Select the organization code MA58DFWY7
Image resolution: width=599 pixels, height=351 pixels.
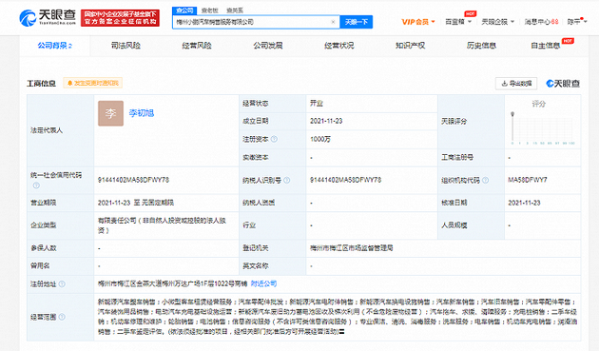tap(528, 180)
